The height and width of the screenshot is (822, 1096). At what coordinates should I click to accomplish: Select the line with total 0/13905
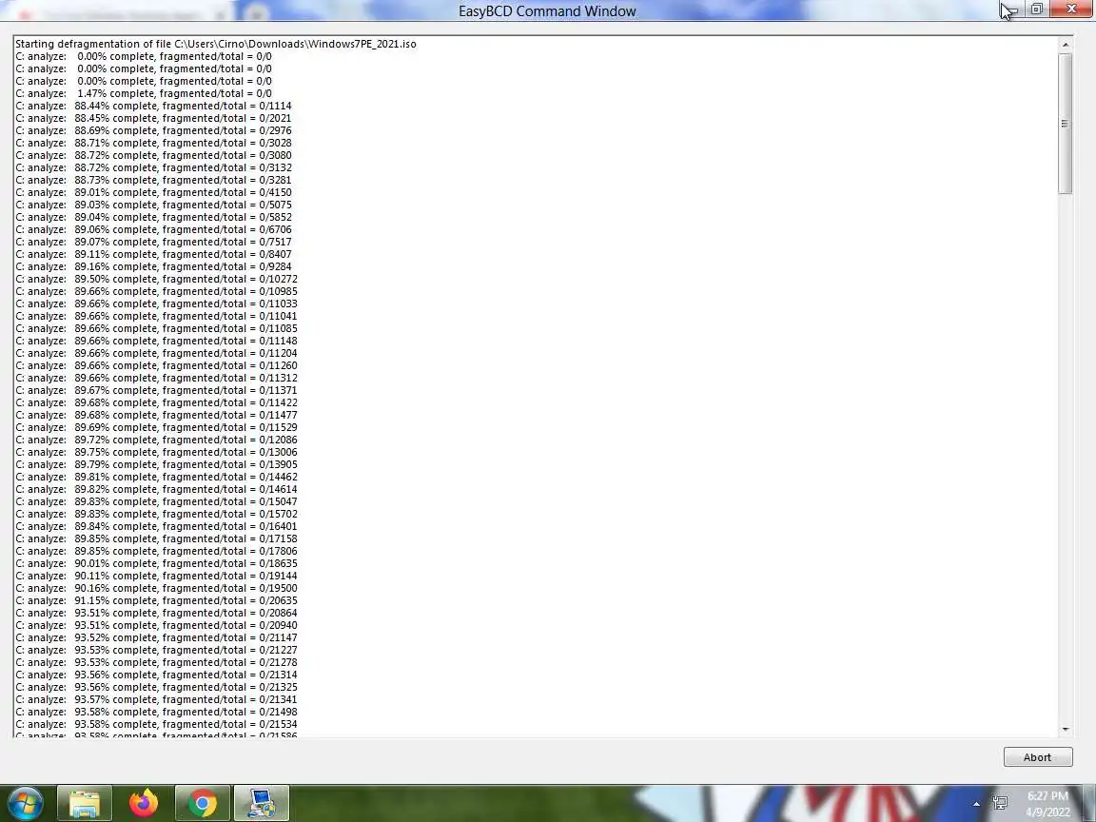pos(157,465)
